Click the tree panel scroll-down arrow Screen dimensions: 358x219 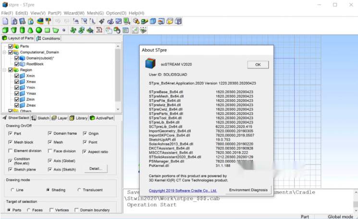[118, 109]
